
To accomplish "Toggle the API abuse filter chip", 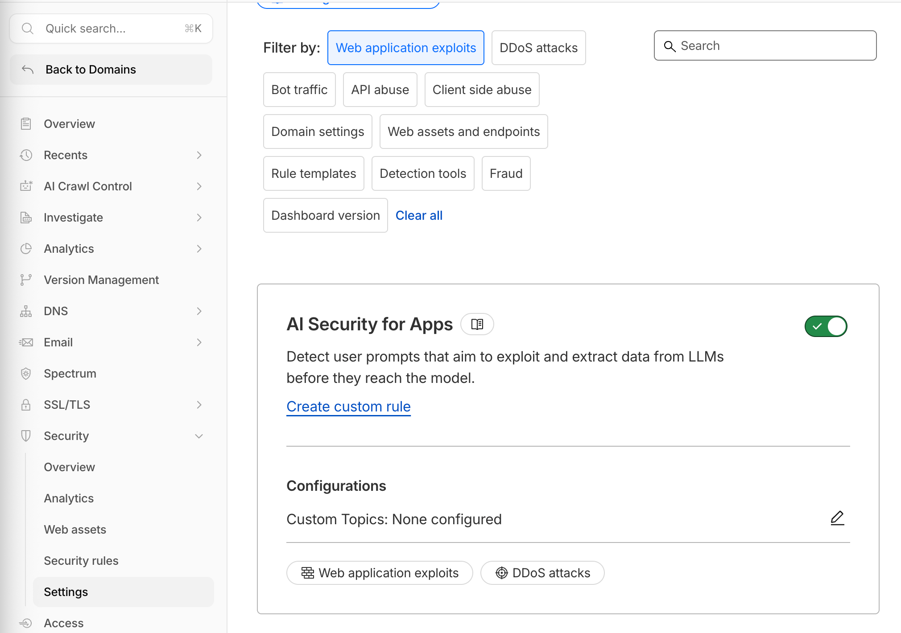I will (x=380, y=90).
